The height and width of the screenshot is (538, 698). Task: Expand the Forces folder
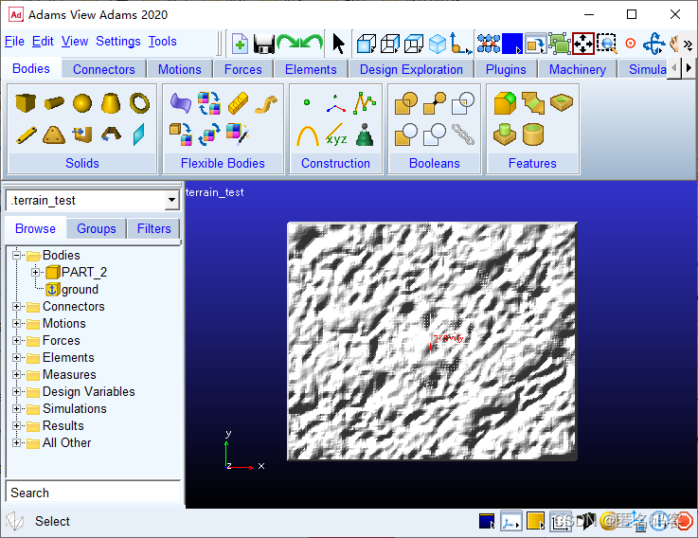pos(16,340)
